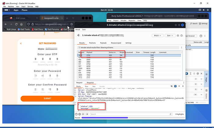The width and height of the screenshot is (214, 128).
Task: Close the Inspector panel with X icon
Action: [201, 74]
